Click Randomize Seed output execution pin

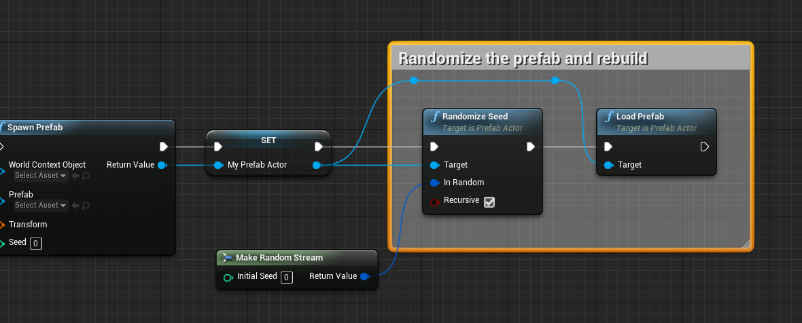tap(530, 147)
